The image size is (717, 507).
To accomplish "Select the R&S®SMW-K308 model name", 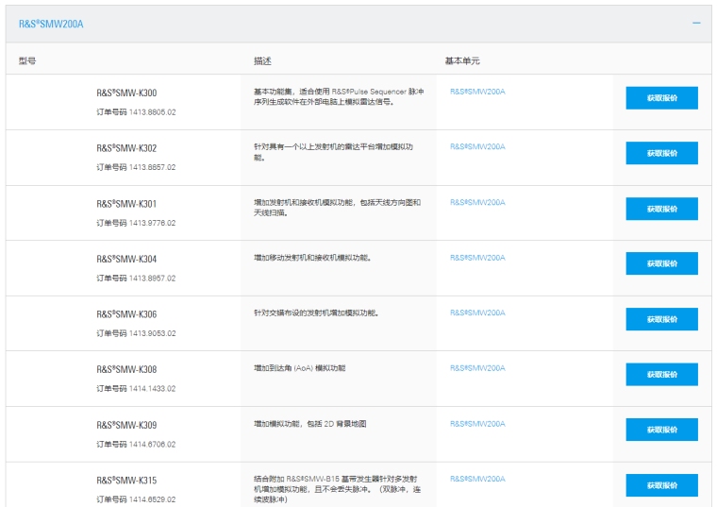I will coord(126,369).
